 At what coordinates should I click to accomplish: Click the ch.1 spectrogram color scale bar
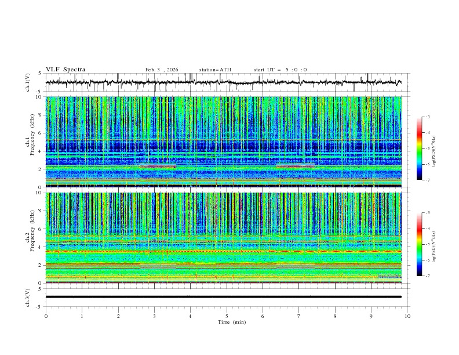coord(420,148)
